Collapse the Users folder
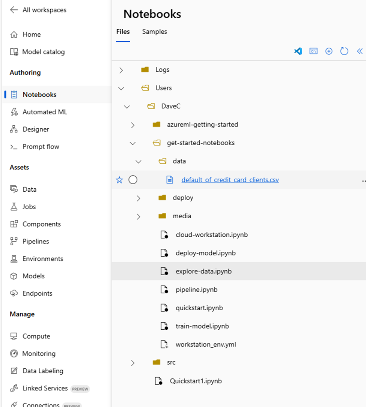Image resolution: width=366 pixels, height=407 pixels. tap(121, 89)
